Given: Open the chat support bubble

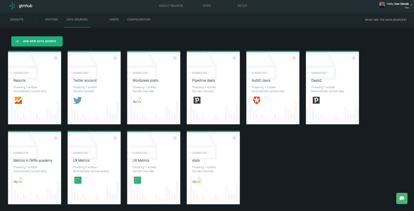Looking at the screenshot, I should pyautogui.click(x=401, y=198).
